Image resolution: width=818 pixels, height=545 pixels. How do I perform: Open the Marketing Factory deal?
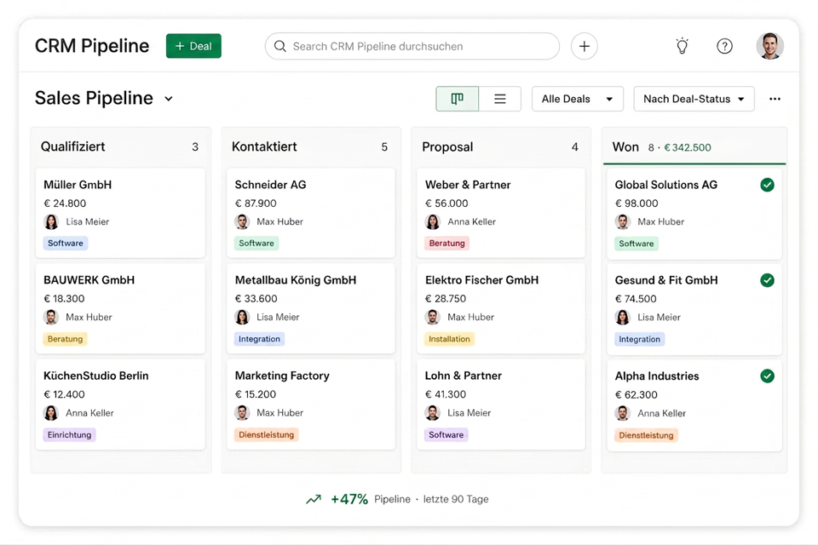(x=311, y=404)
